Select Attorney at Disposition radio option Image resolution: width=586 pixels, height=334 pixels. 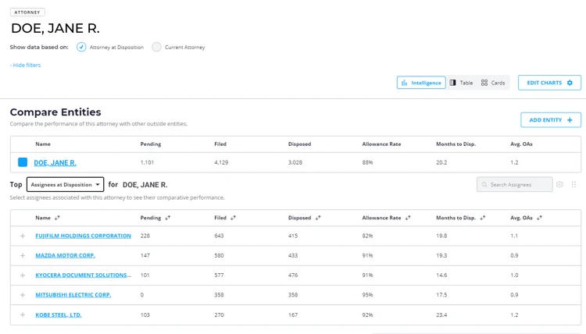tap(81, 47)
